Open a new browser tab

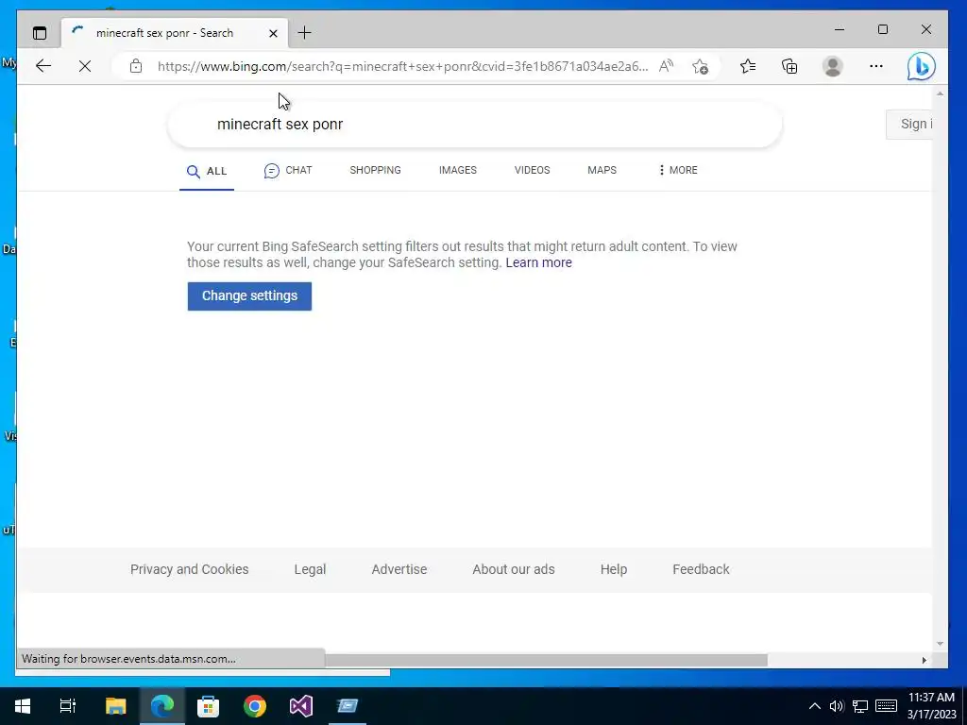pyautogui.click(x=305, y=33)
